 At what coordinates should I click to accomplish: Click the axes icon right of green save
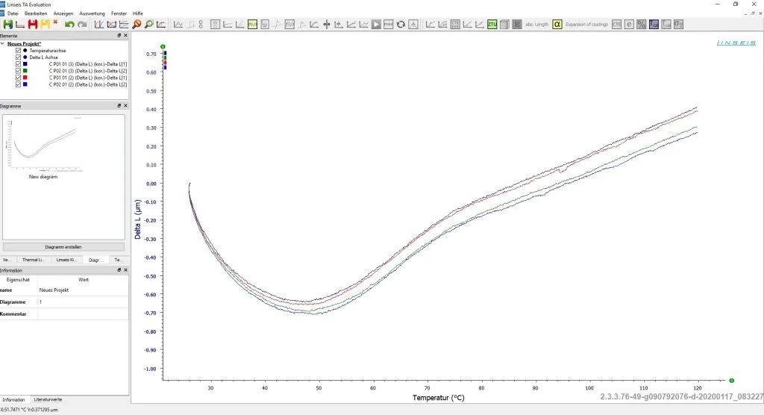[20, 25]
